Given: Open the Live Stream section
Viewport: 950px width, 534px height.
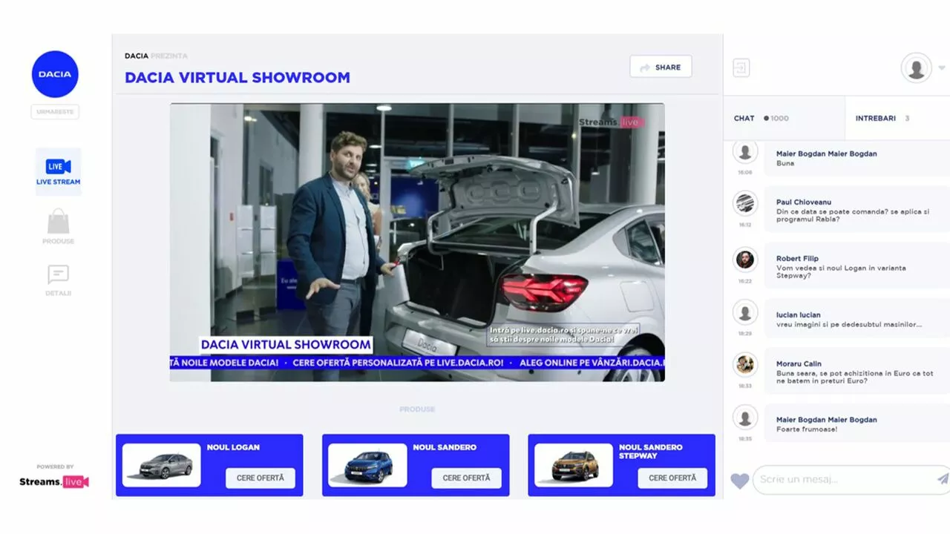Looking at the screenshot, I should [x=59, y=171].
